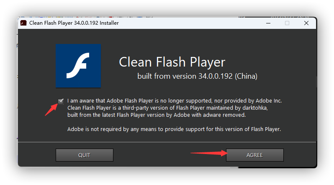This screenshot has height=185, width=334.
Task: Click the installer window title text
Action: pyautogui.click(x=74, y=23)
